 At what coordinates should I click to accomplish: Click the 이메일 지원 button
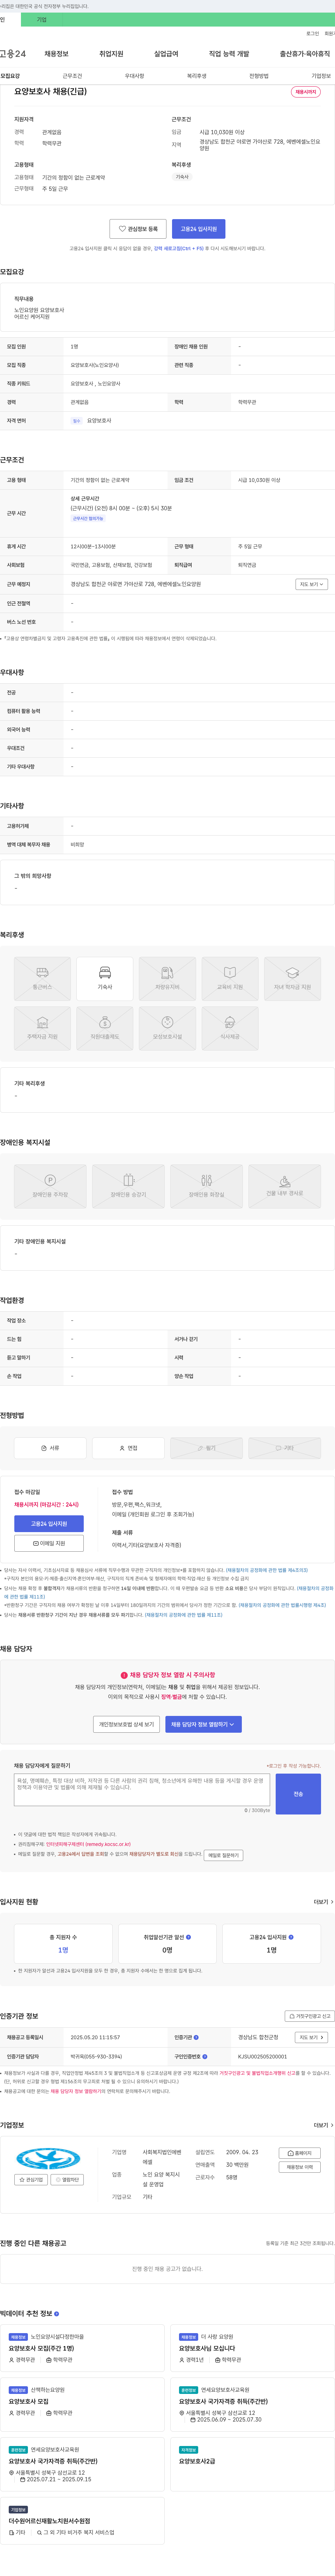coord(49,1543)
